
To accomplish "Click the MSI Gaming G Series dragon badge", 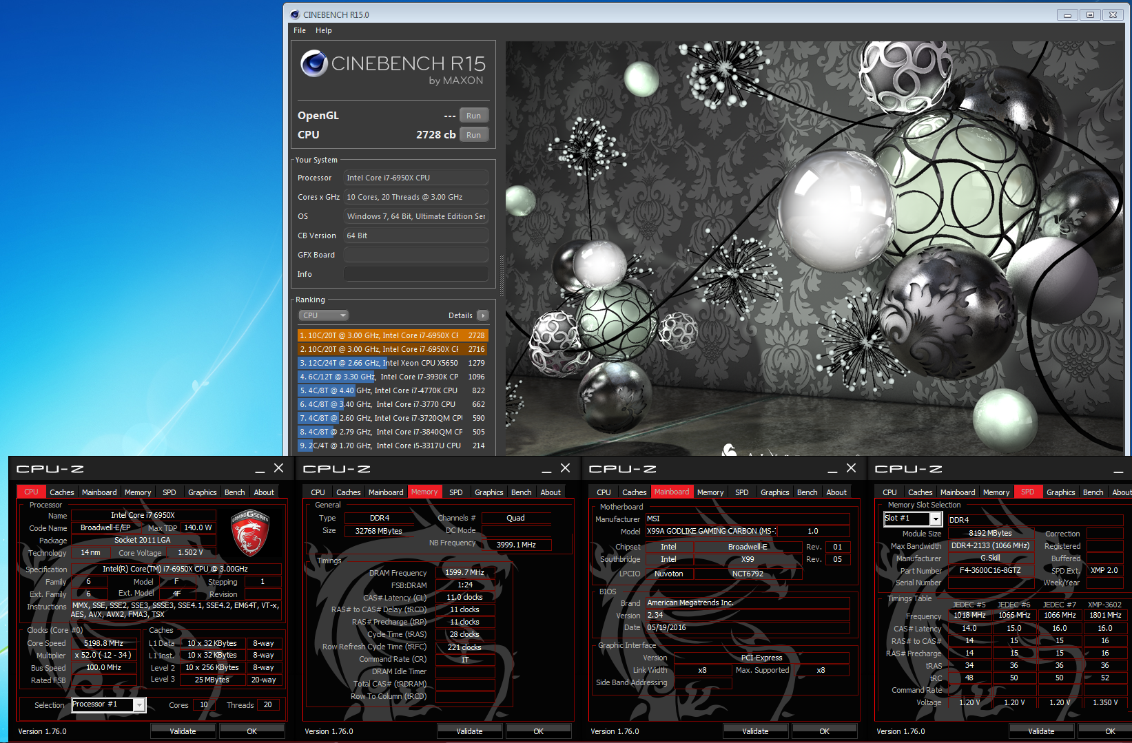I will click(x=250, y=532).
